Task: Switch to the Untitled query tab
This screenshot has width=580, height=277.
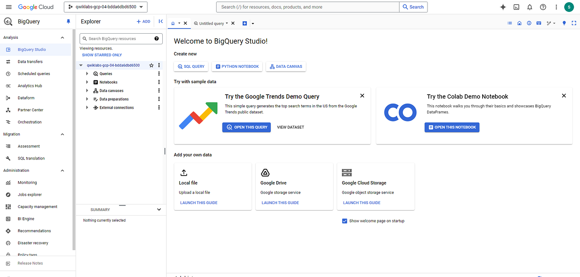Action: pyautogui.click(x=212, y=23)
